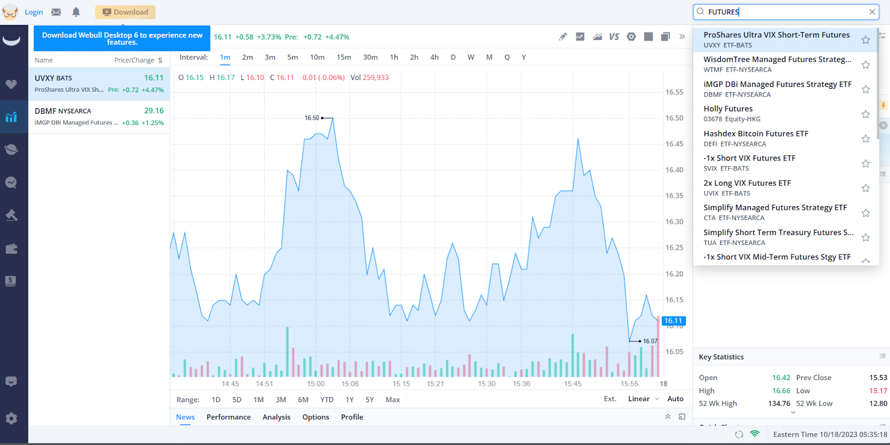Select the pencil drawing tool
The width and height of the screenshot is (890, 445).
tap(563, 37)
